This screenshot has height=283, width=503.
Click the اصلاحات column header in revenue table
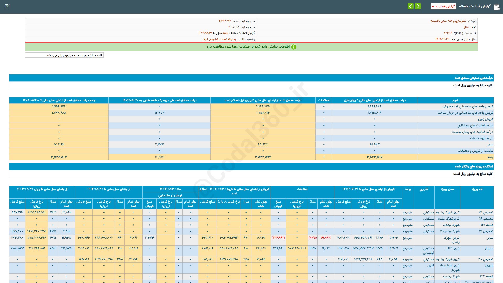tap(324, 100)
